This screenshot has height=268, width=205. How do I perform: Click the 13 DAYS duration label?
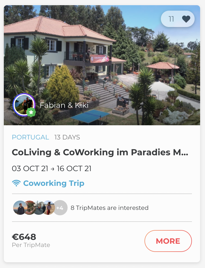click(67, 137)
